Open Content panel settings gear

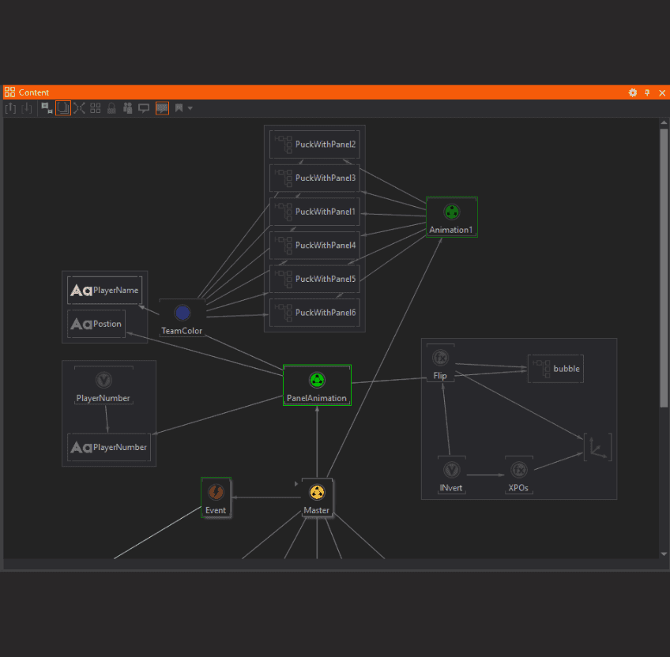633,92
